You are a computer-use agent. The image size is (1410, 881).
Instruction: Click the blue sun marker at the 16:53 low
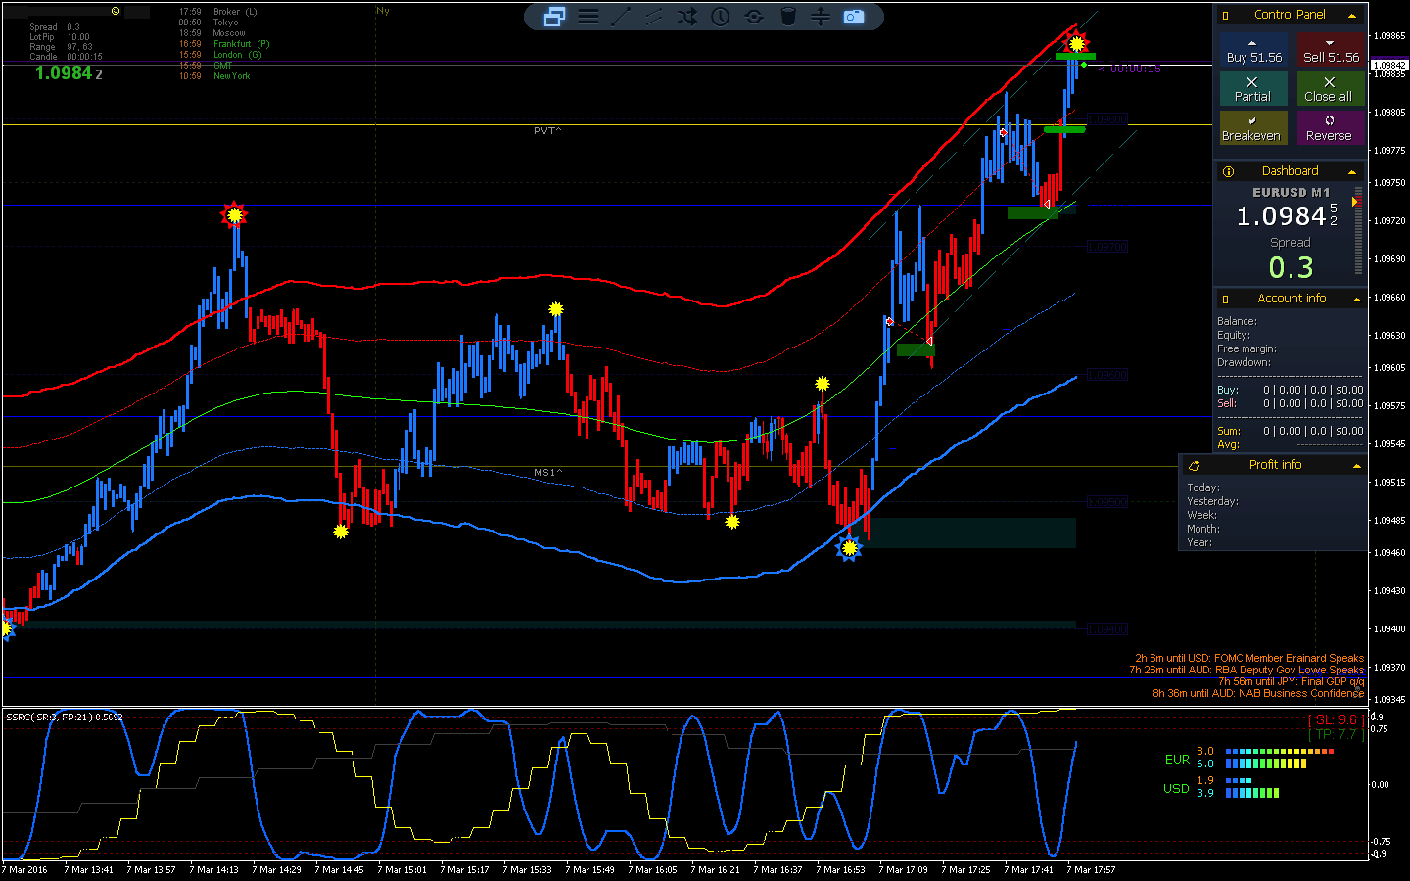click(849, 548)
